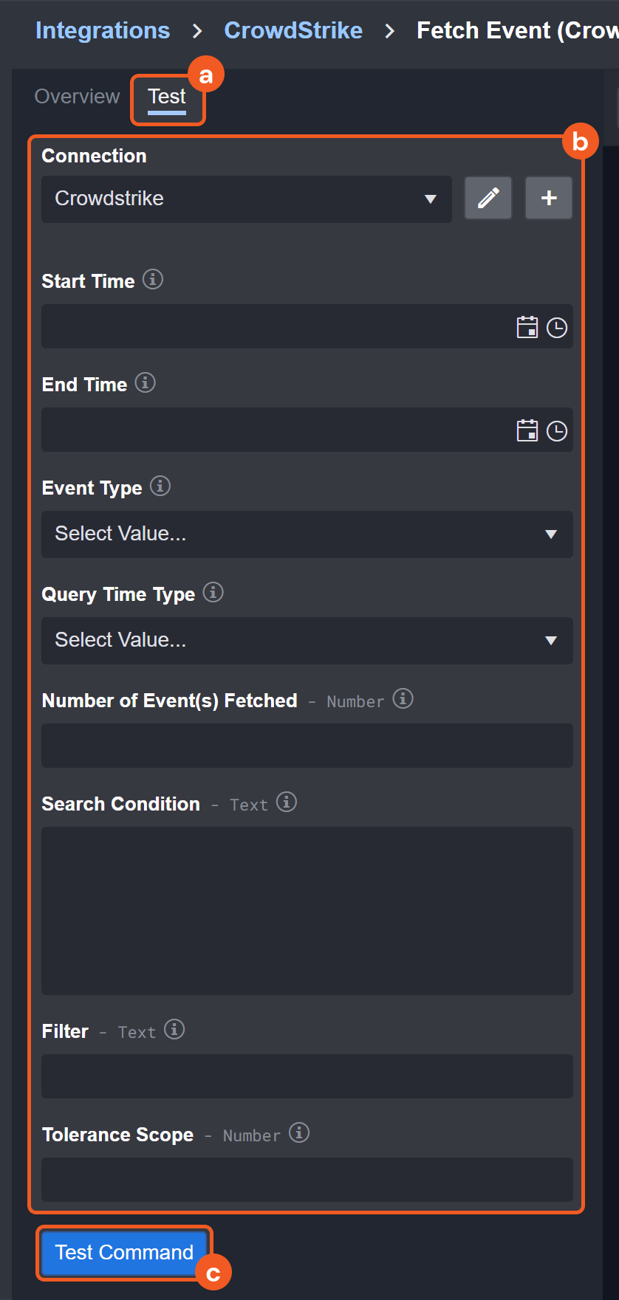Open End Time clock picker
The height and width of the screenshot is (1300, 619).
tap(557, 430)
